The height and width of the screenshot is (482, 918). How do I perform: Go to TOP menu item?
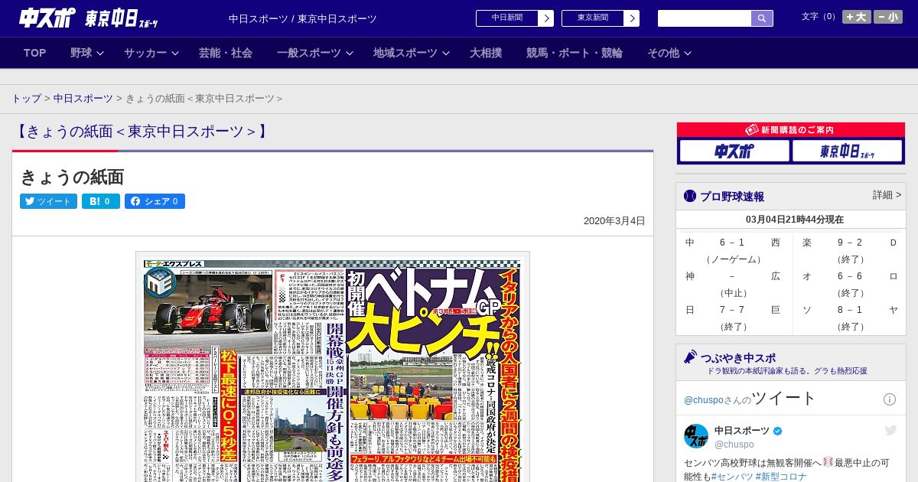coord(35,53)
